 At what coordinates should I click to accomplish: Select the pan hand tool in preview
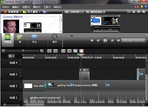point(134,12)
